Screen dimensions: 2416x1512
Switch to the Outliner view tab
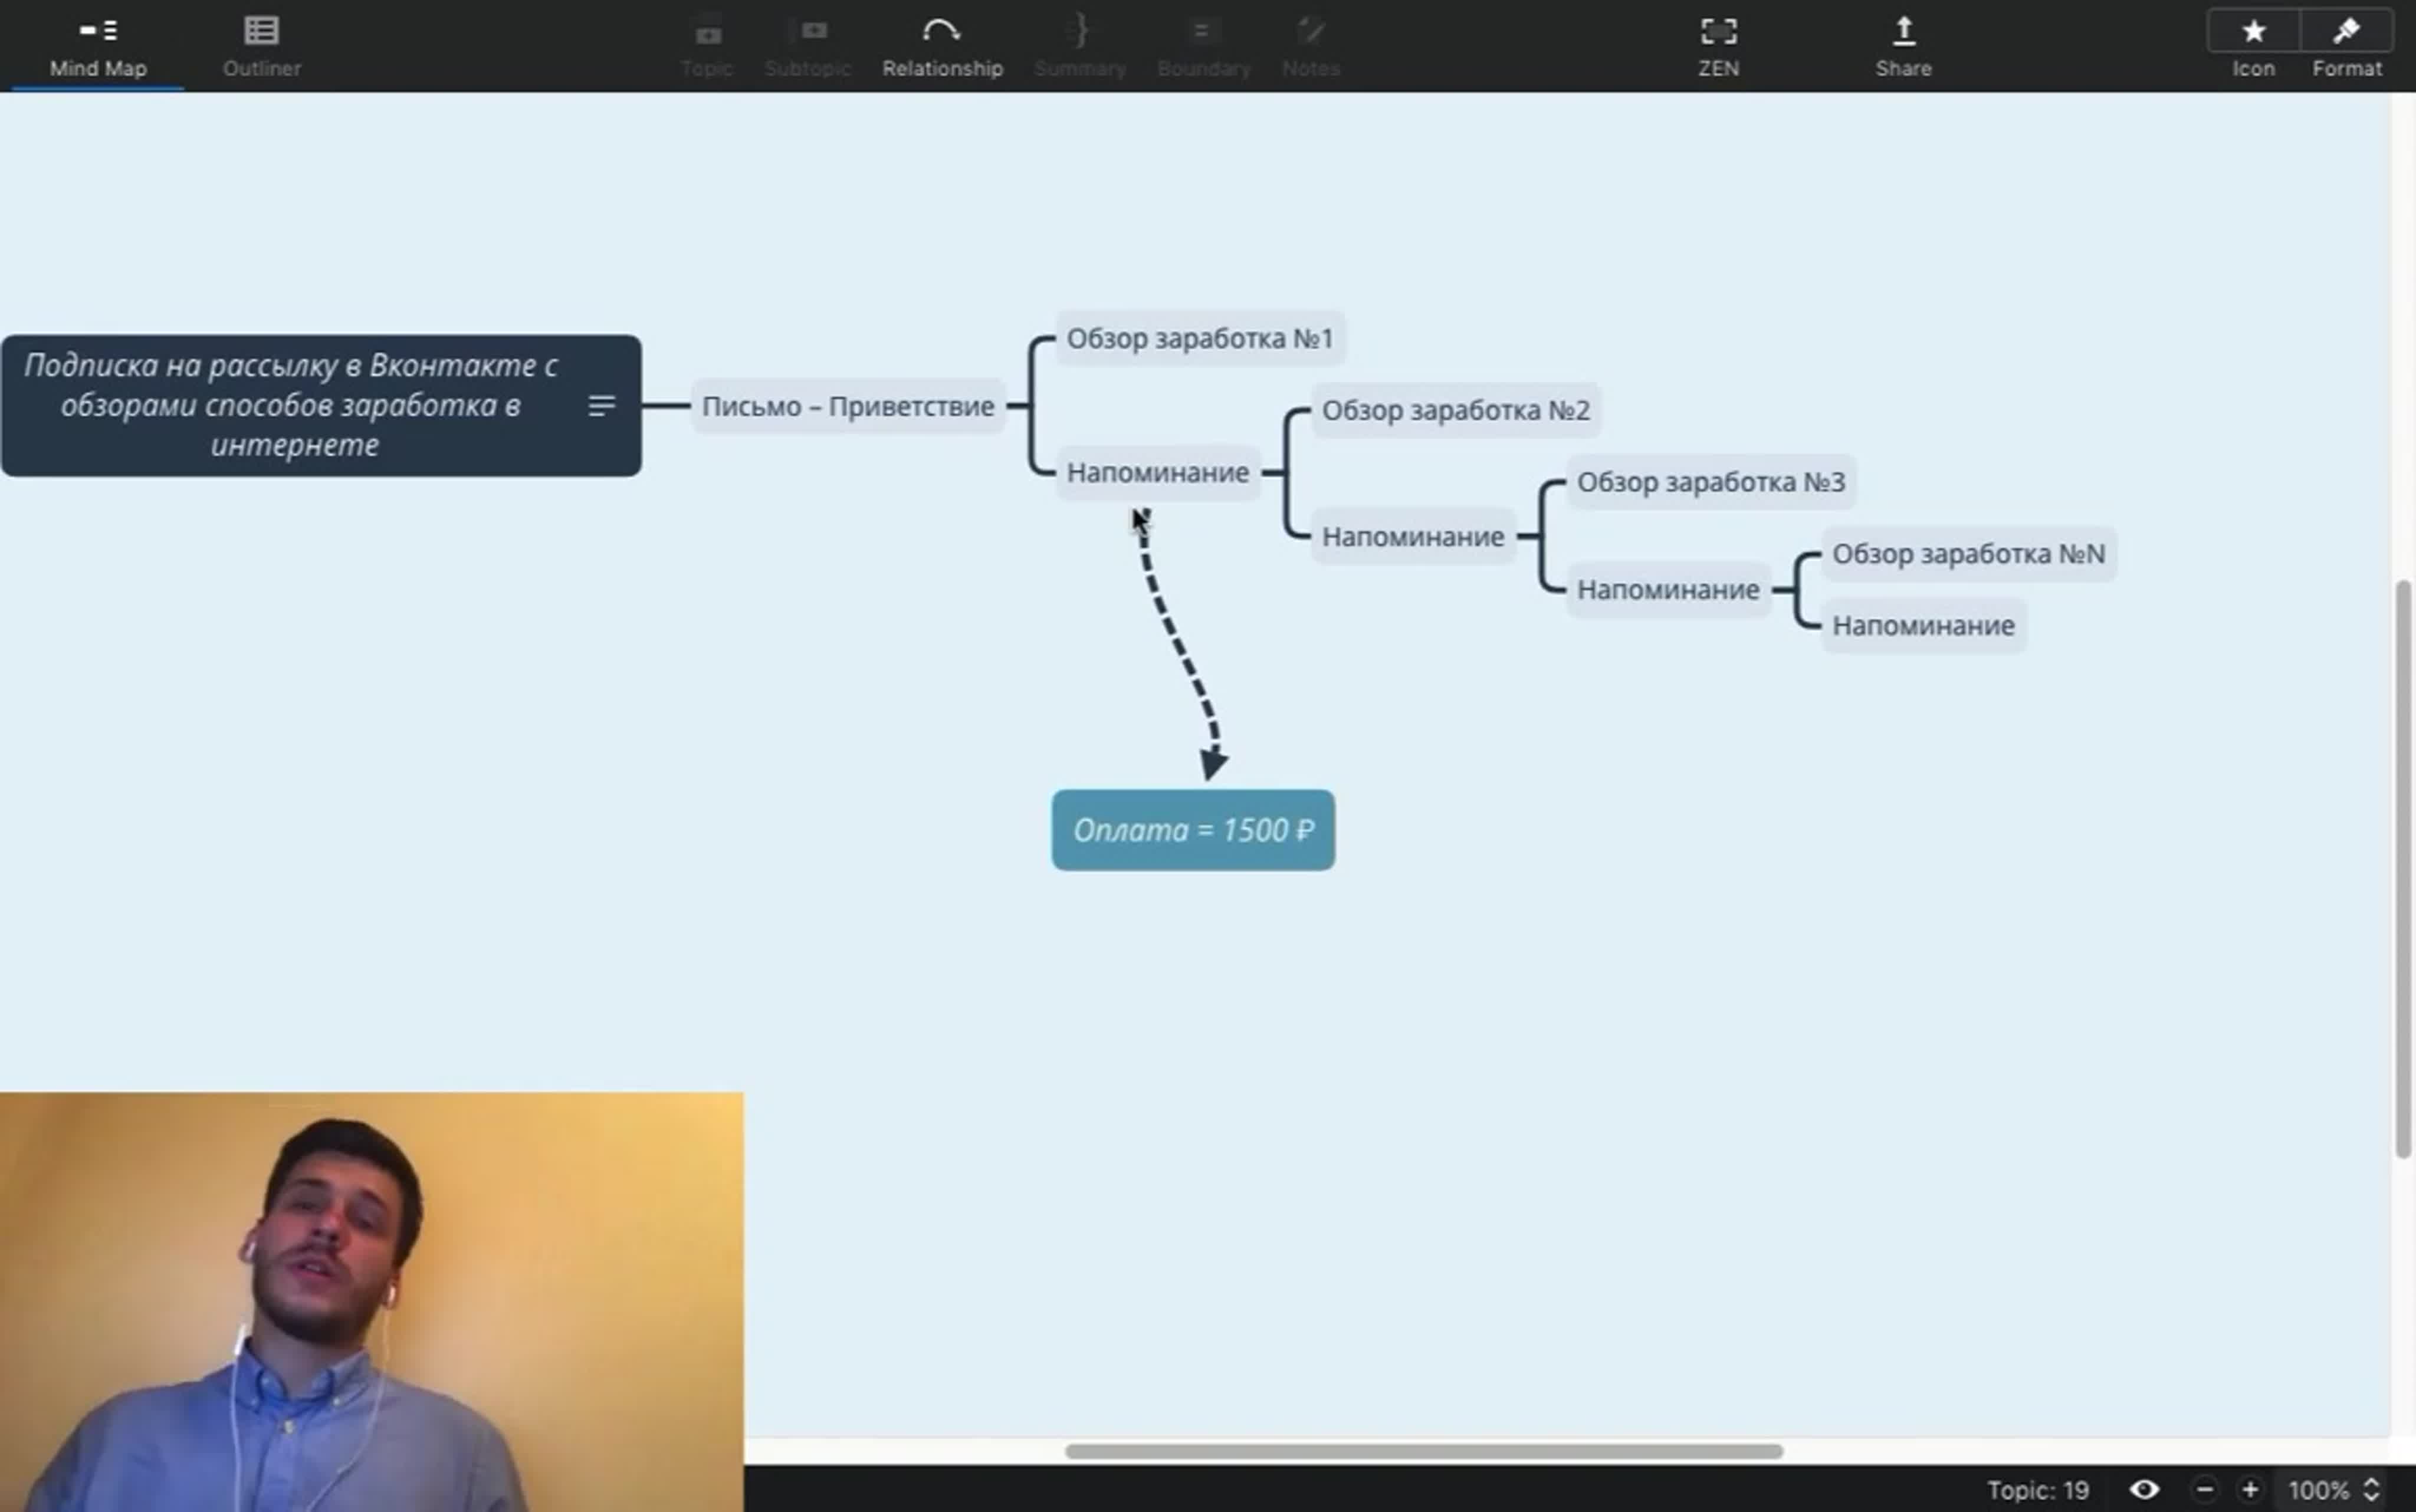point(261,46)
